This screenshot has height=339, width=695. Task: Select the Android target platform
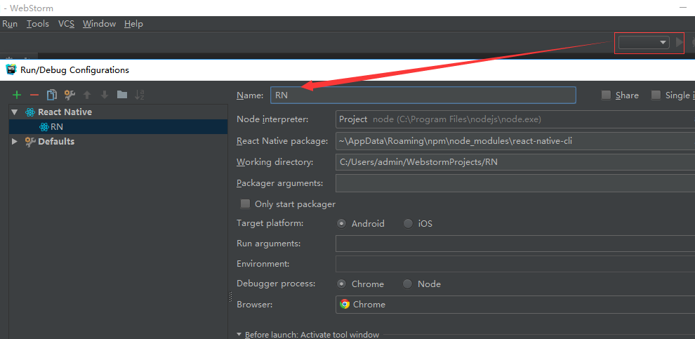pyautogui.click(x=341, y=224)
